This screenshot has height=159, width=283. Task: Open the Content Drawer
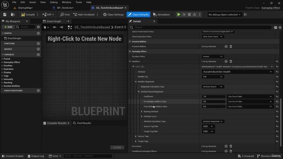[x=13, y=156]
